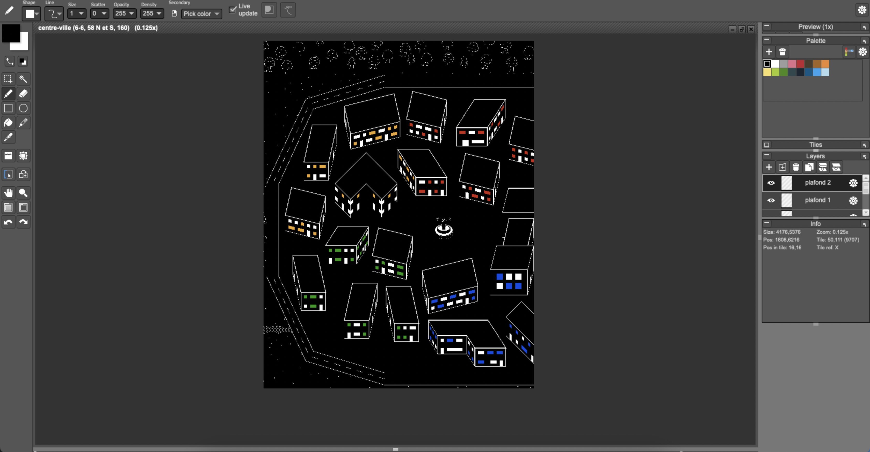This screenshot has width=870, height=452.
Task: Open the Density value dropdown
Action: click(x=152, y=13)
